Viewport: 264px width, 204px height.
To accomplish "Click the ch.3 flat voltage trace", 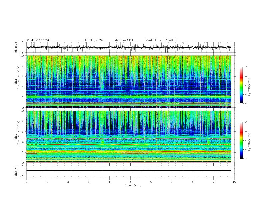I will [129, 171].
